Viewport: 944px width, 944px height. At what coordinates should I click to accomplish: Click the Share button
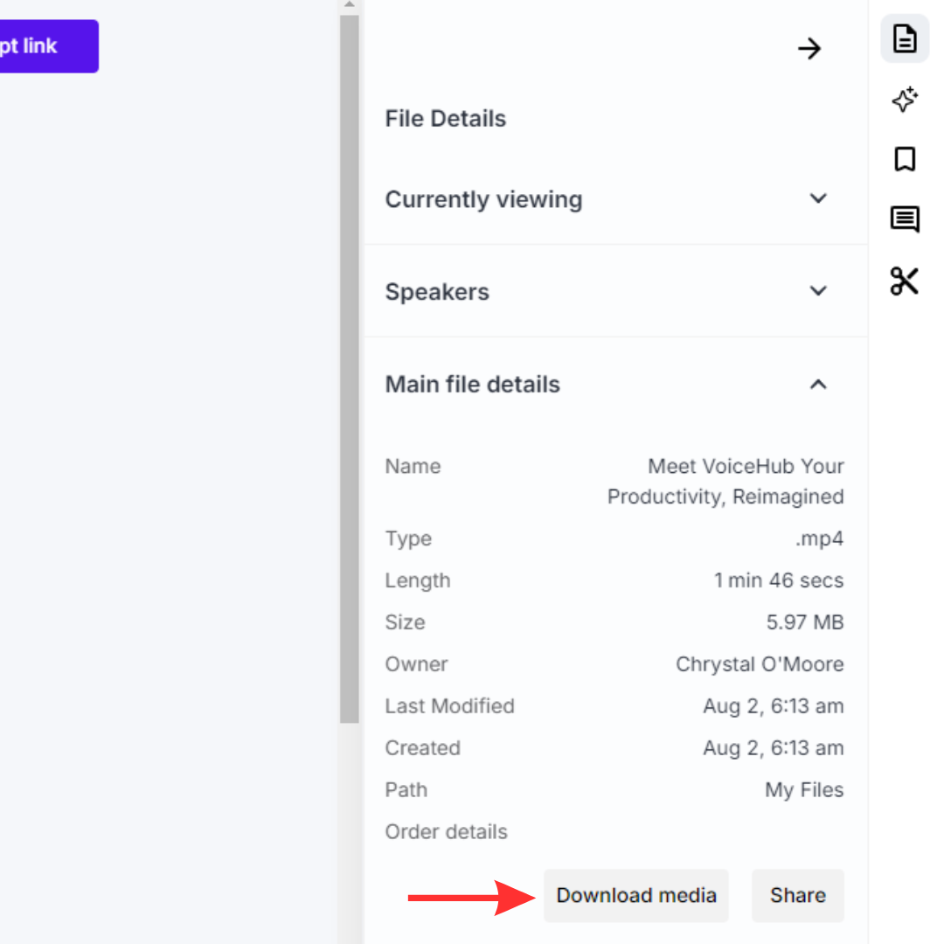click(798, 895)
